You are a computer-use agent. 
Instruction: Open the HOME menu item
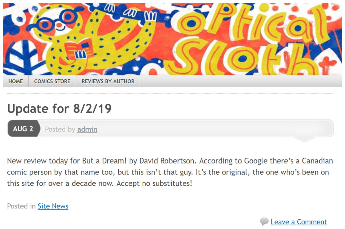pos(16,81)
